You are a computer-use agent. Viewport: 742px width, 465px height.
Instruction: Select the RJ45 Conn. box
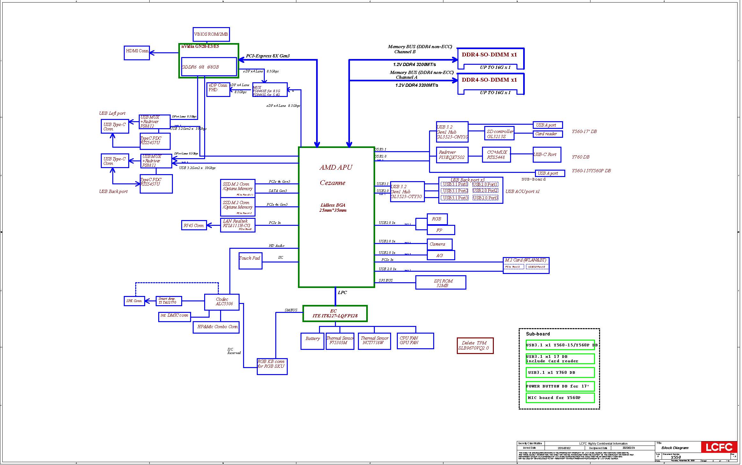194,225
